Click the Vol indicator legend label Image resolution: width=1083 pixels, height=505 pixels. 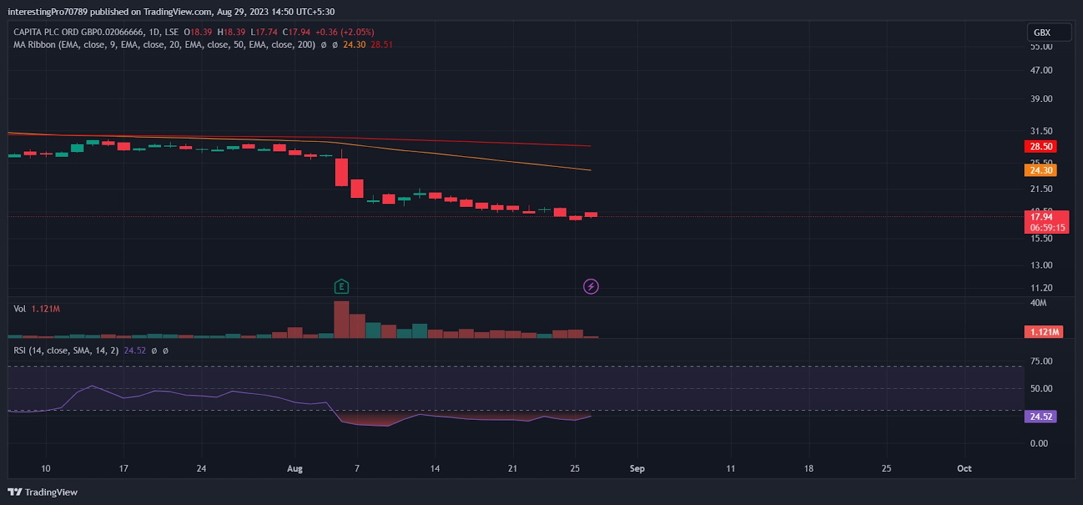point(20,308)
